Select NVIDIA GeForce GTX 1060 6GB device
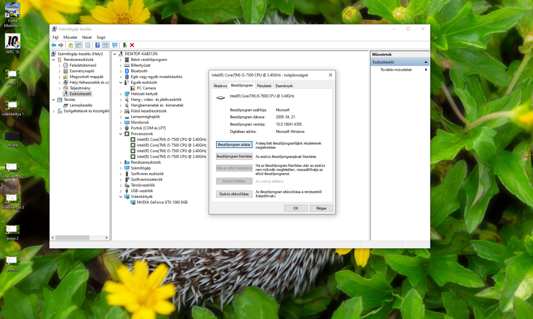Screen dimensions: 533x319 [162, 202]
